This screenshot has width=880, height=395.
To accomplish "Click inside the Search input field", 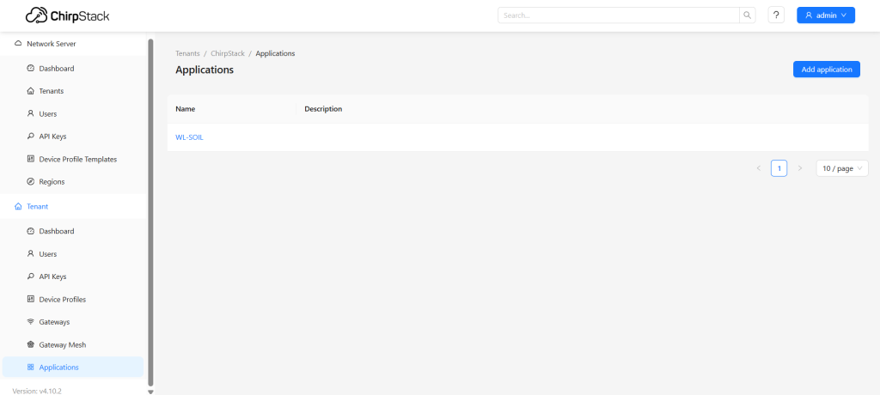I will [619, 15].
